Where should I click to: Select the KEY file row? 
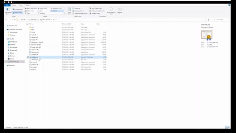(x=66, y=59)
